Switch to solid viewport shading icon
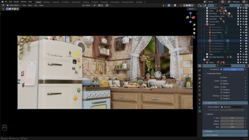The image size is (249, 140). [x=187, y=5]
